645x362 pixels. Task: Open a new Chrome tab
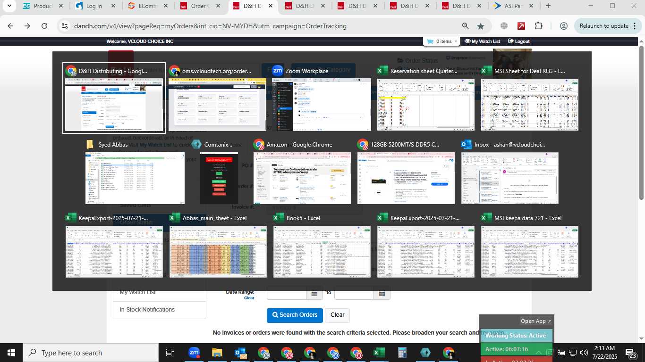pos(548,6)
